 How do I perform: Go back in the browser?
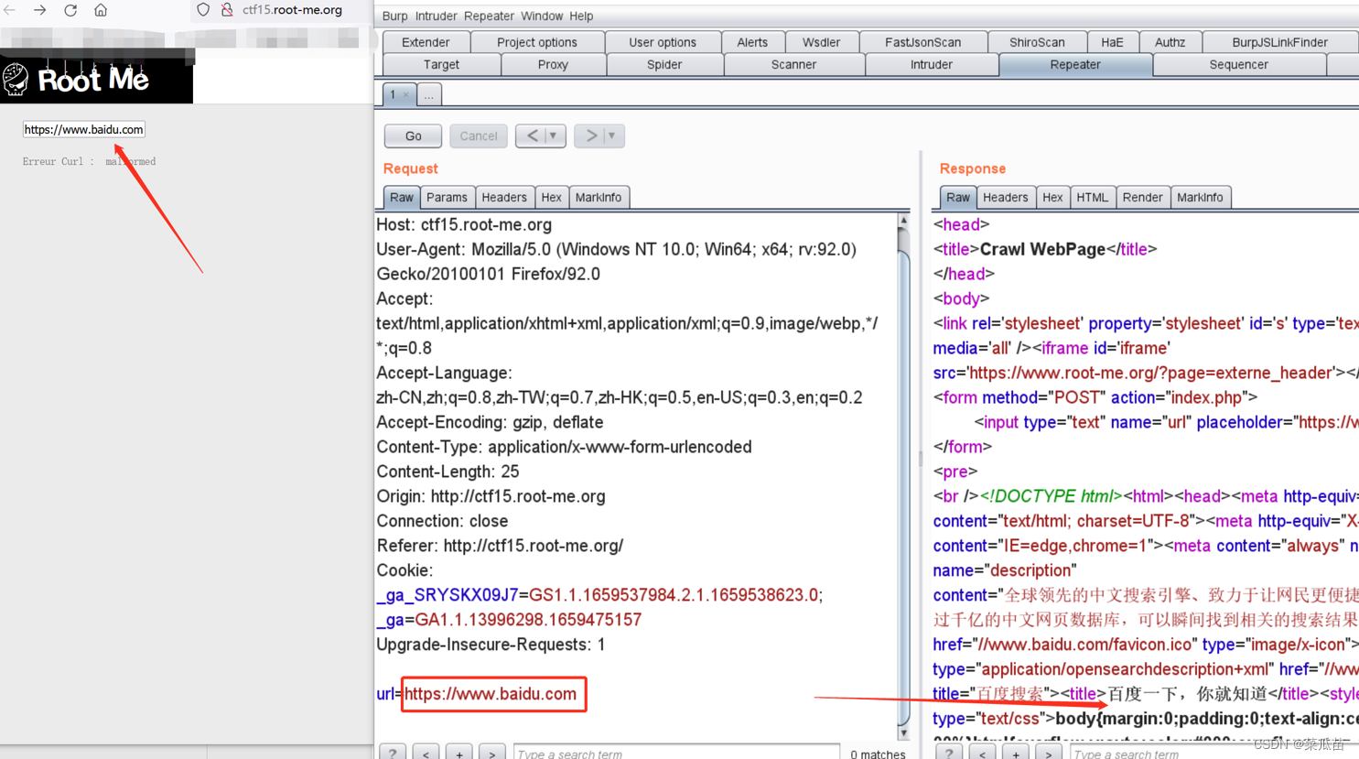pos(10,10)
